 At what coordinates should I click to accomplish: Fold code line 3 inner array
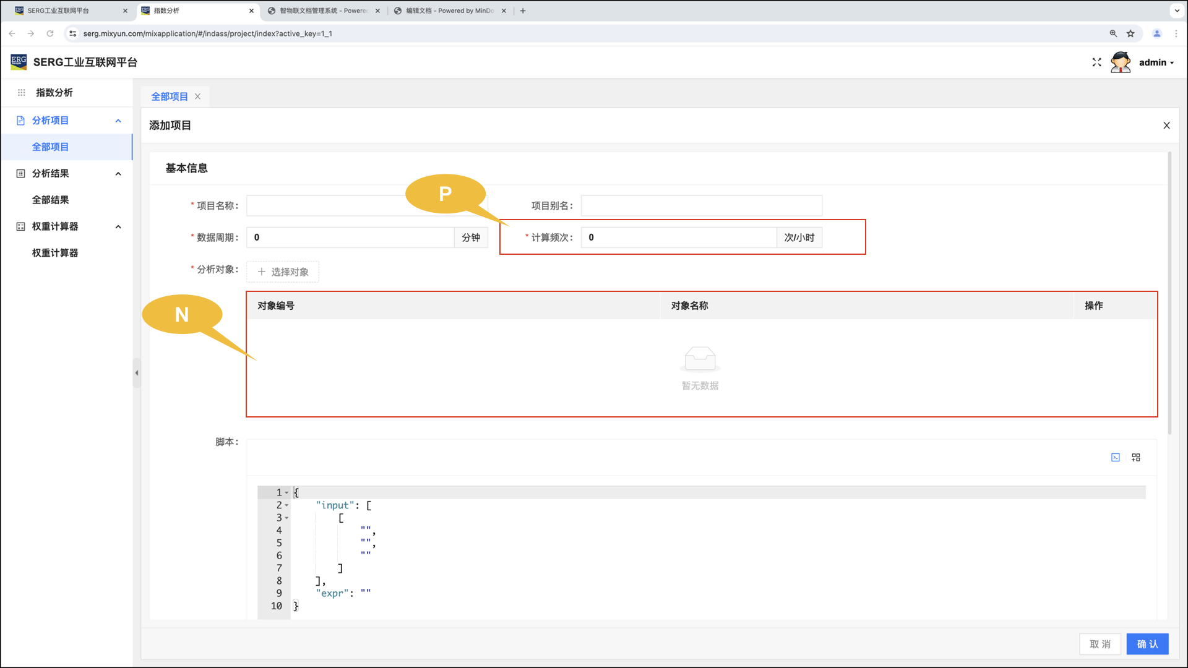(286, 518)
